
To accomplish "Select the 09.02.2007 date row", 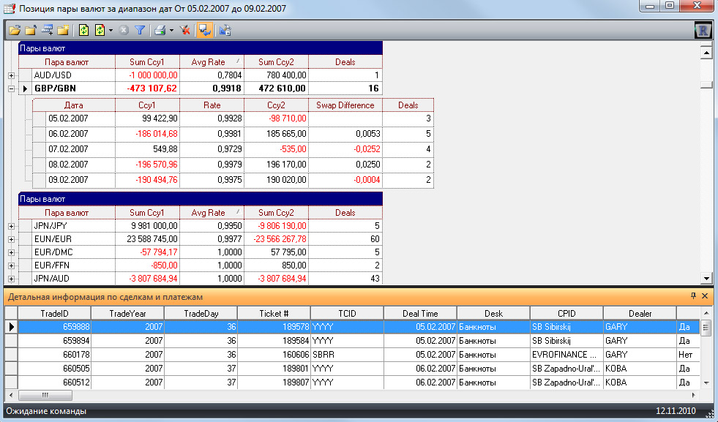I will (x=233, y=180).
